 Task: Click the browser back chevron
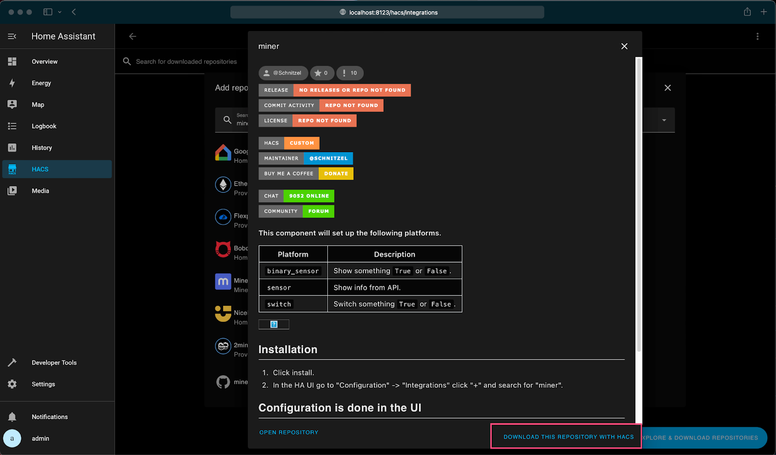(74, 12)
